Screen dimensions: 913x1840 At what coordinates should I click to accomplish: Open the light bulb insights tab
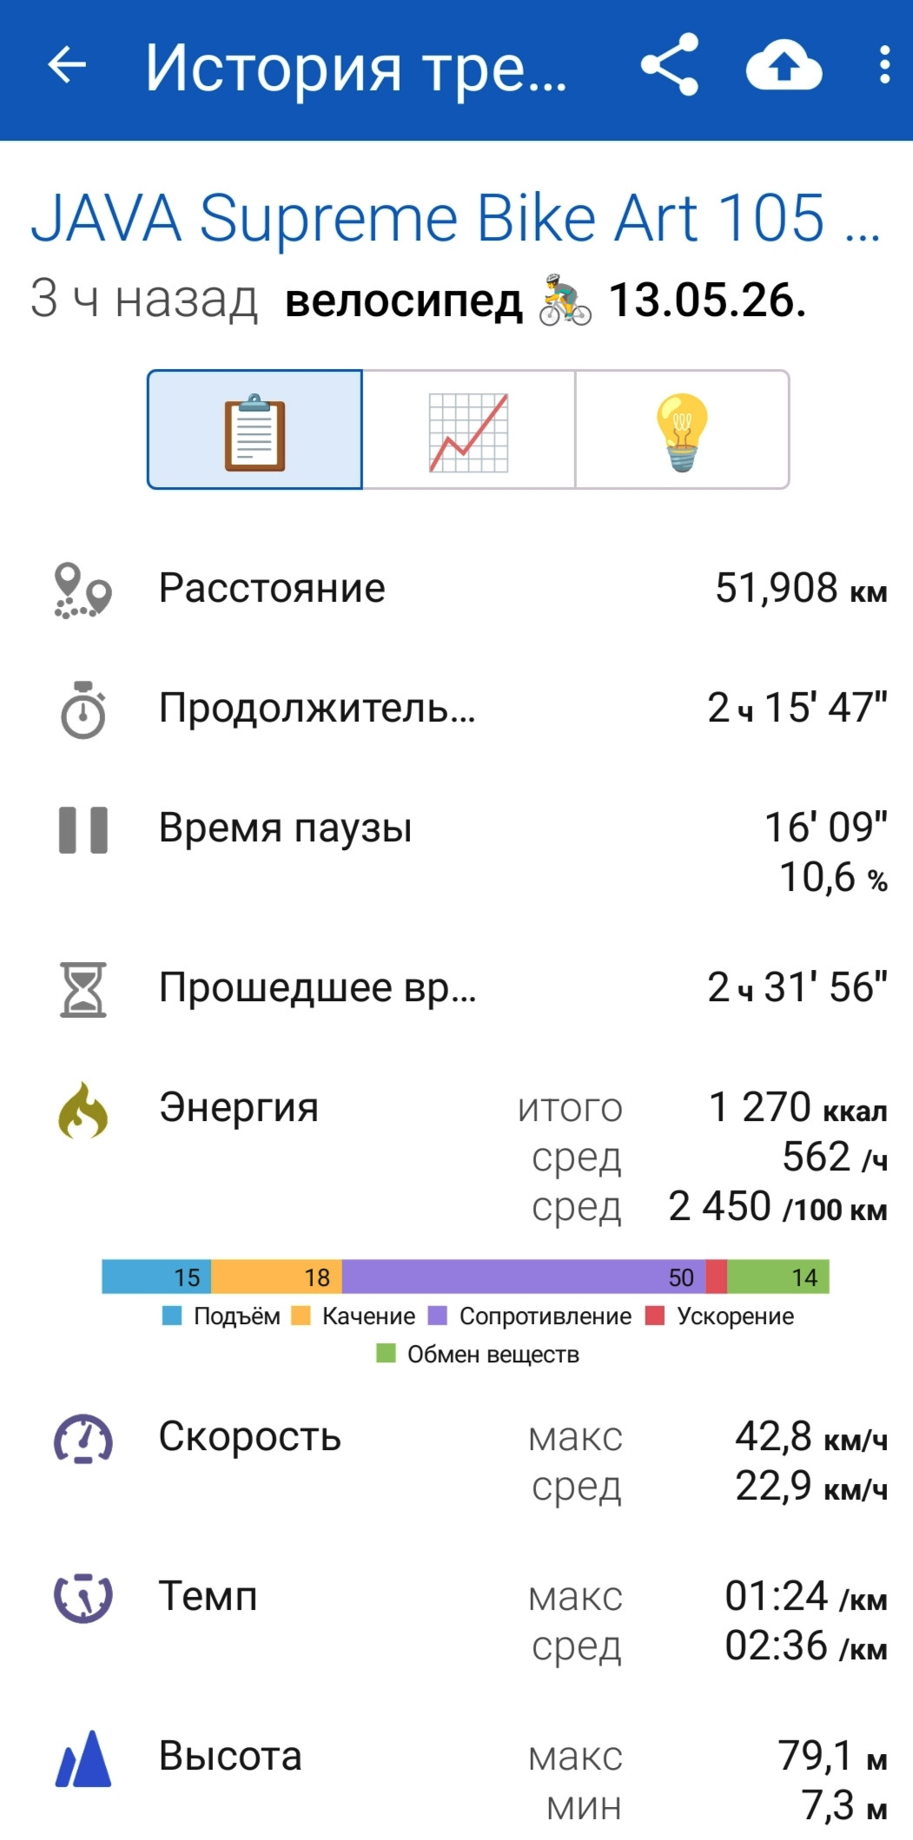tap(682, 430)
